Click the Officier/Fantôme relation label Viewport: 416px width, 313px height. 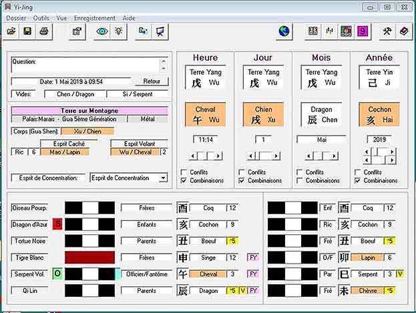pyautogui.click(x=146, y=274)
